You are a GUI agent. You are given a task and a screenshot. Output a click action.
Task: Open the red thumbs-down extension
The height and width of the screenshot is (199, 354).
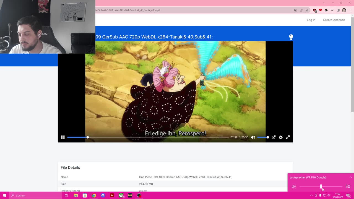pos(321,10)
